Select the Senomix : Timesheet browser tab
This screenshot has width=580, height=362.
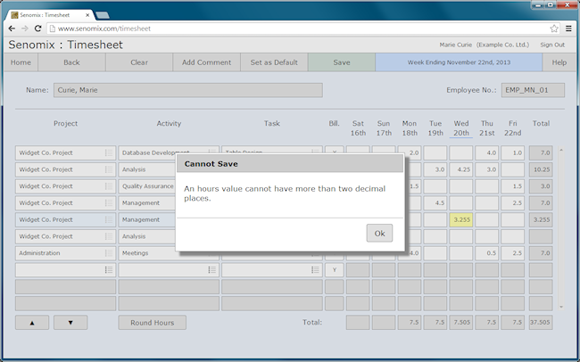50,15
